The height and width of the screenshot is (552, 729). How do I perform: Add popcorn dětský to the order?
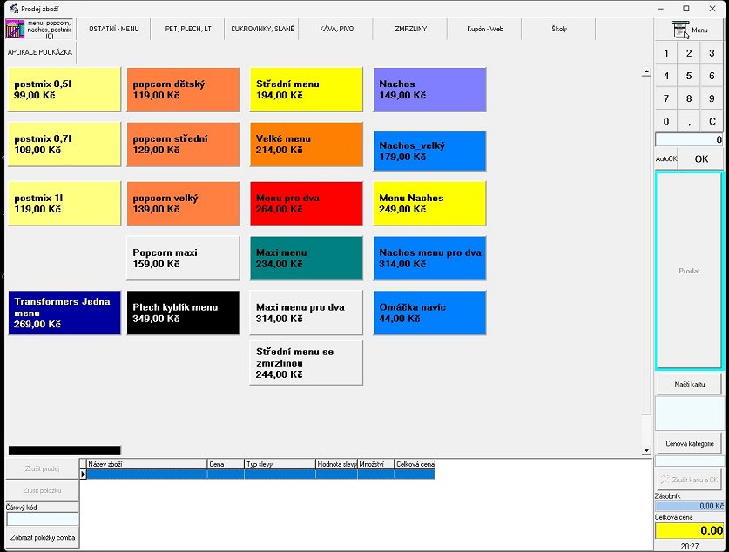pyautogui.click(x=183, y=90)
